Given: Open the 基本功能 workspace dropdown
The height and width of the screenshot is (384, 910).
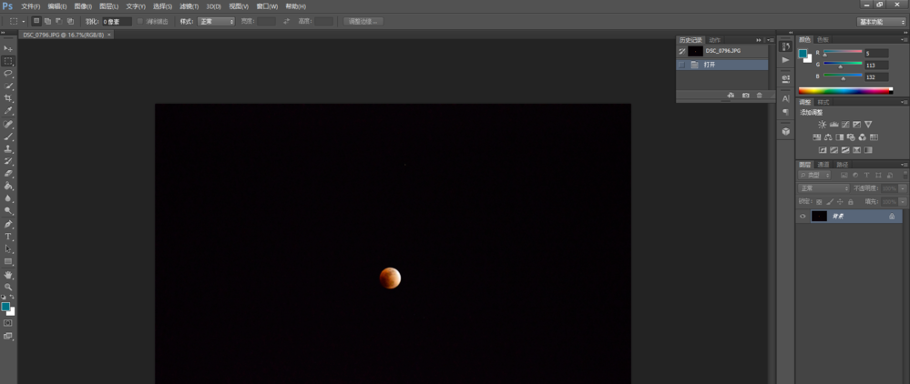Looking at the screenshot, I should (881, 21).
